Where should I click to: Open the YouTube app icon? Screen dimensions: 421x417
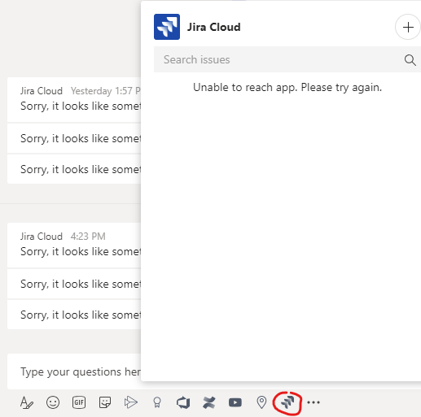[x=235, y=402]
